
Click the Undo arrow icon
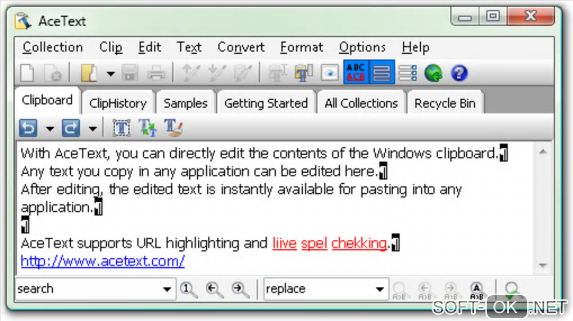tap(28, 128)
